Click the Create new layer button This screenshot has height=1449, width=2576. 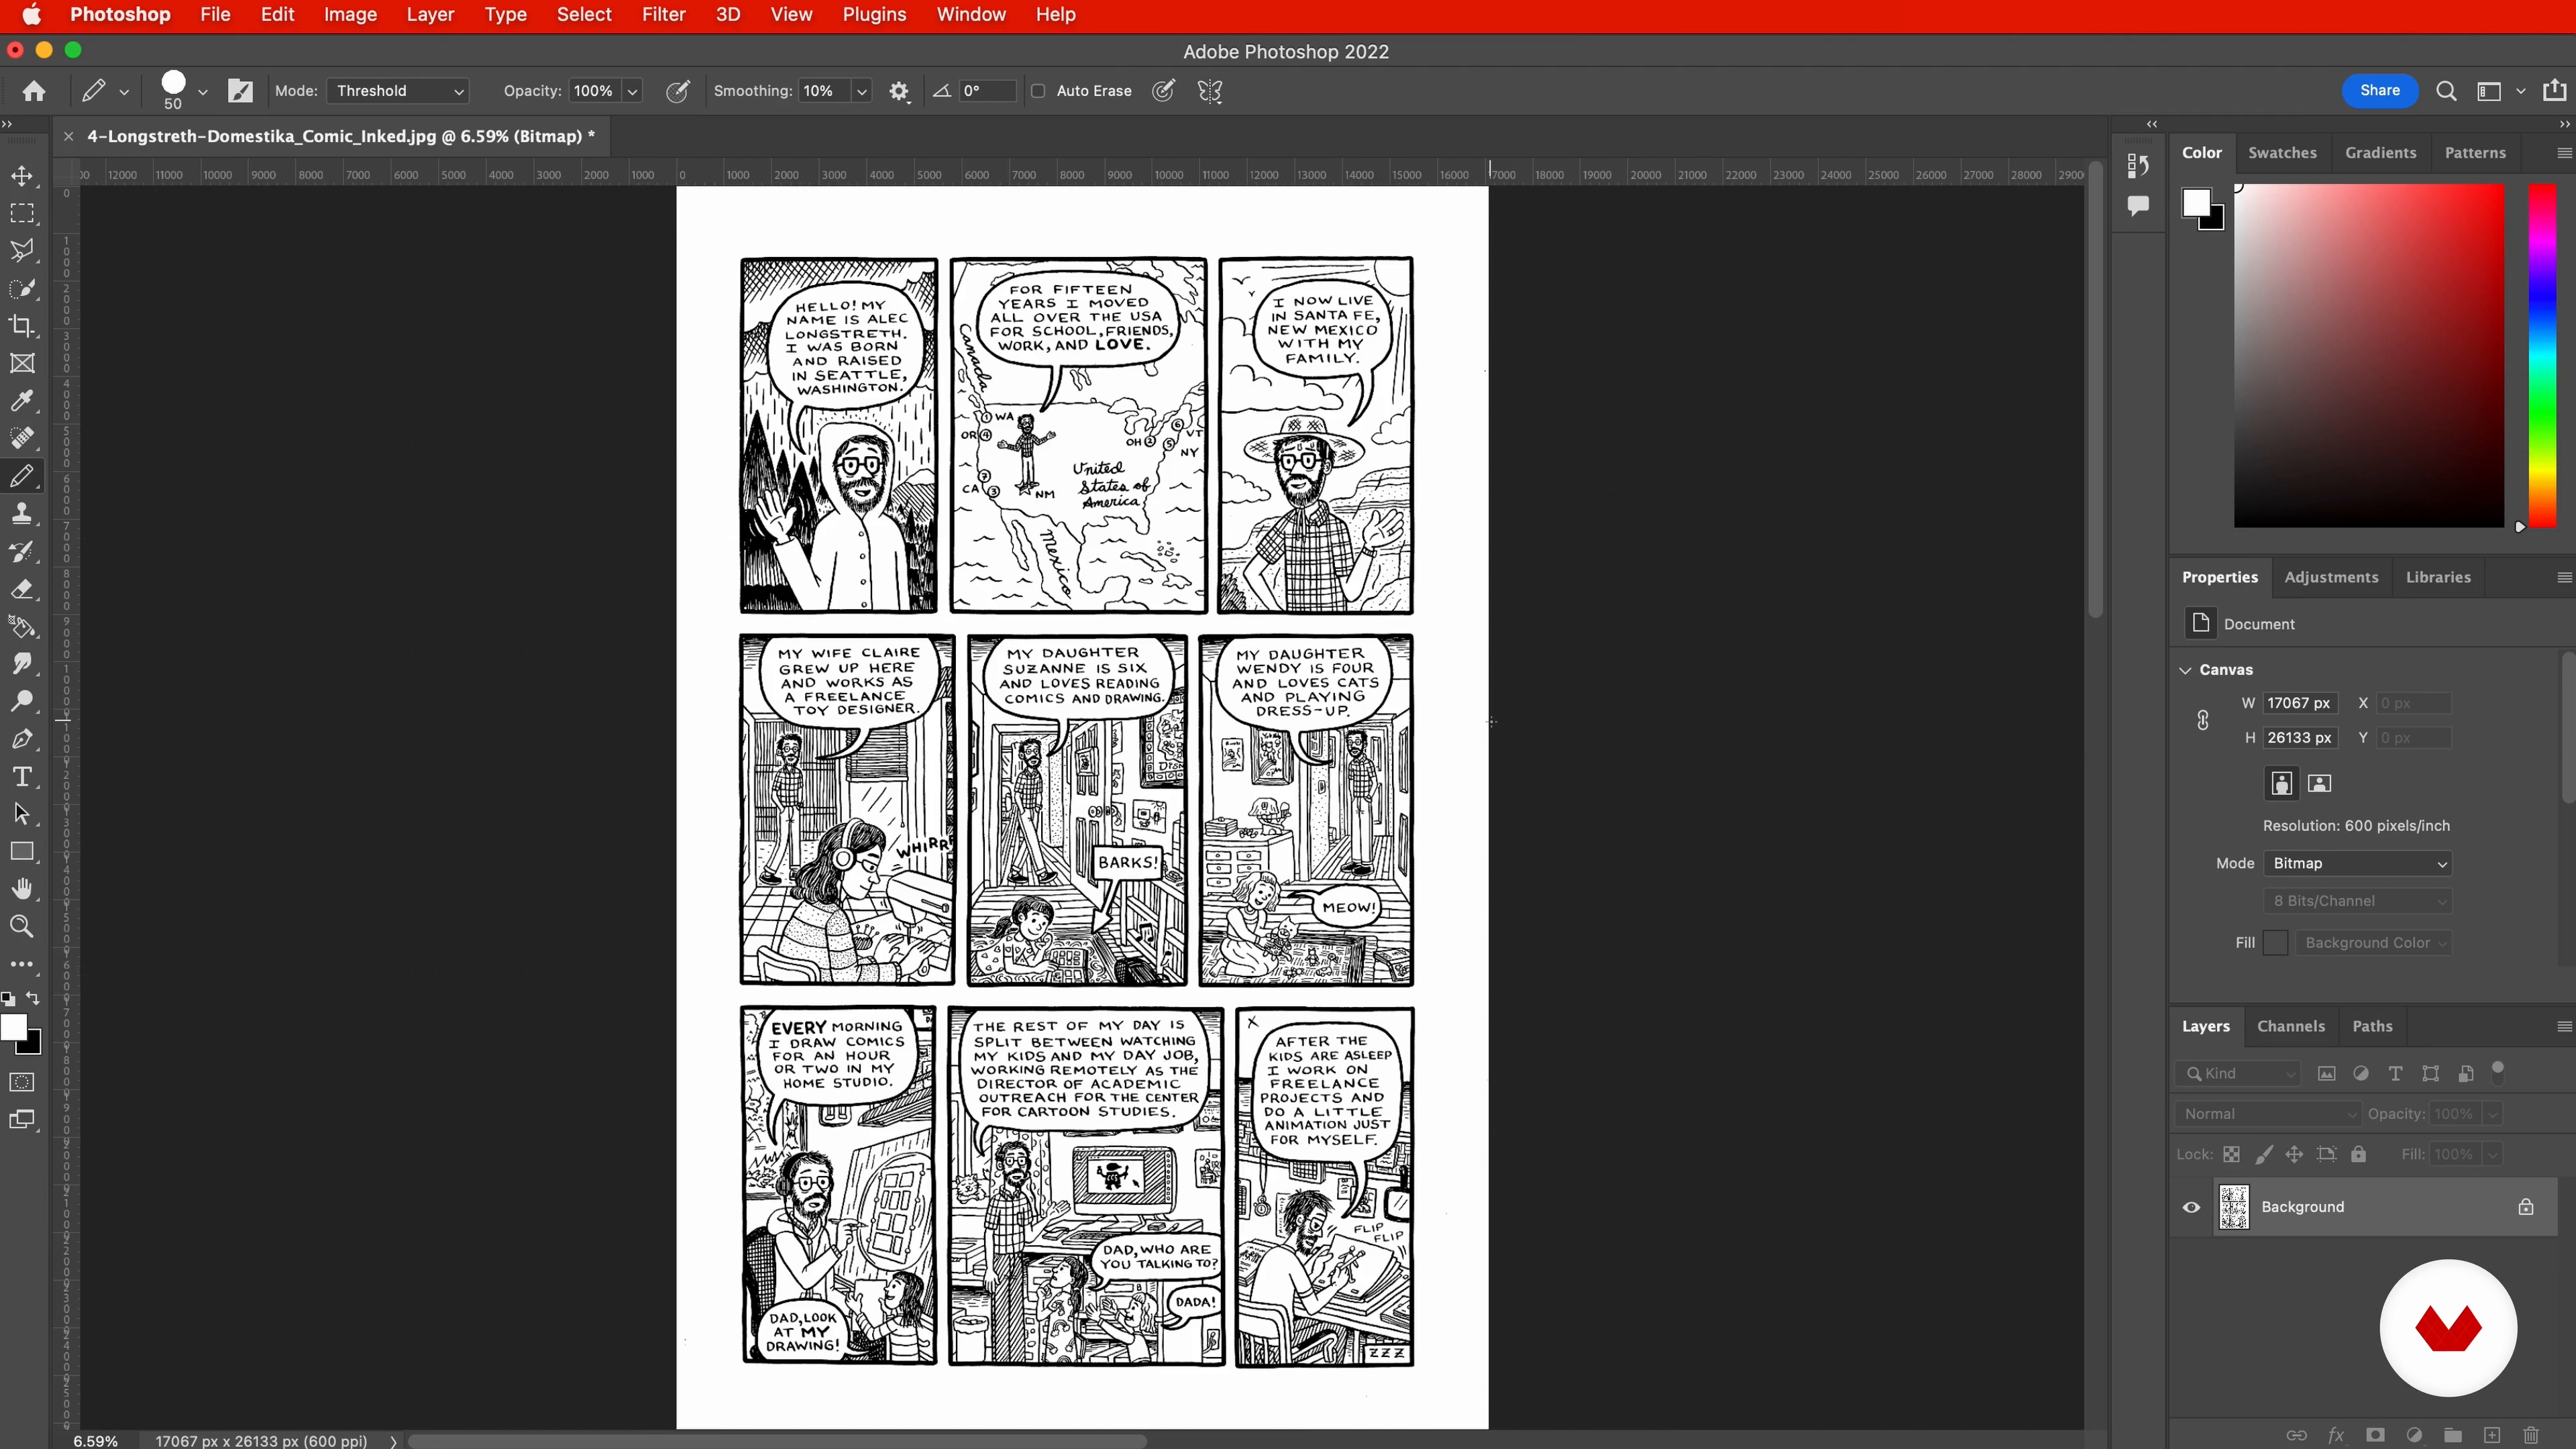(2492, 1435)
